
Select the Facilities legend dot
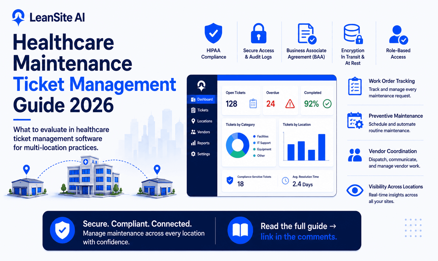254,137
